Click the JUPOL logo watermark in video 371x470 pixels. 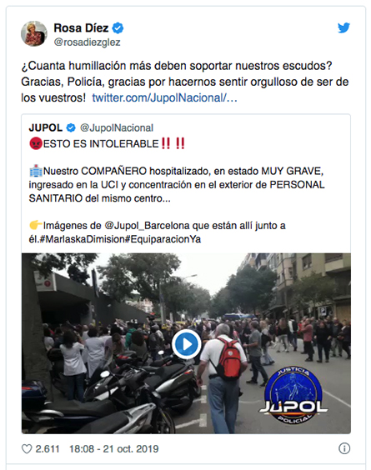point(293,396)
